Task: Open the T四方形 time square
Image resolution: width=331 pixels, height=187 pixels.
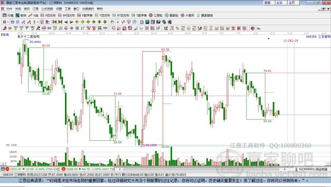Action: pyautogui.click(x=102, y=15)
